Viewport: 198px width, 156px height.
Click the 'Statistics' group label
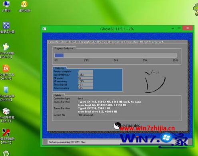(59, 68)
